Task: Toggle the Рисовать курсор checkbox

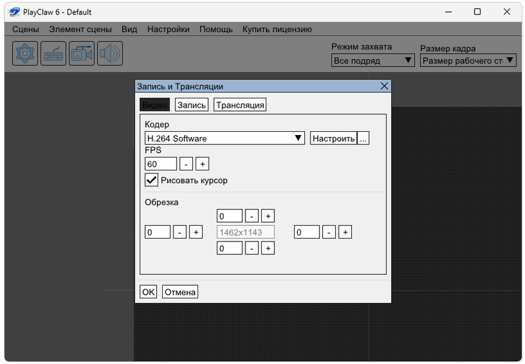Action: point(152,180)
